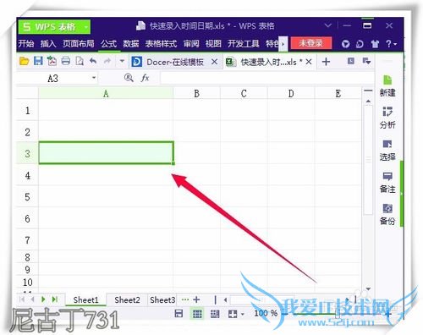Select column B header
The width and height of the screenshot is (423, 335).
[196, 93]
